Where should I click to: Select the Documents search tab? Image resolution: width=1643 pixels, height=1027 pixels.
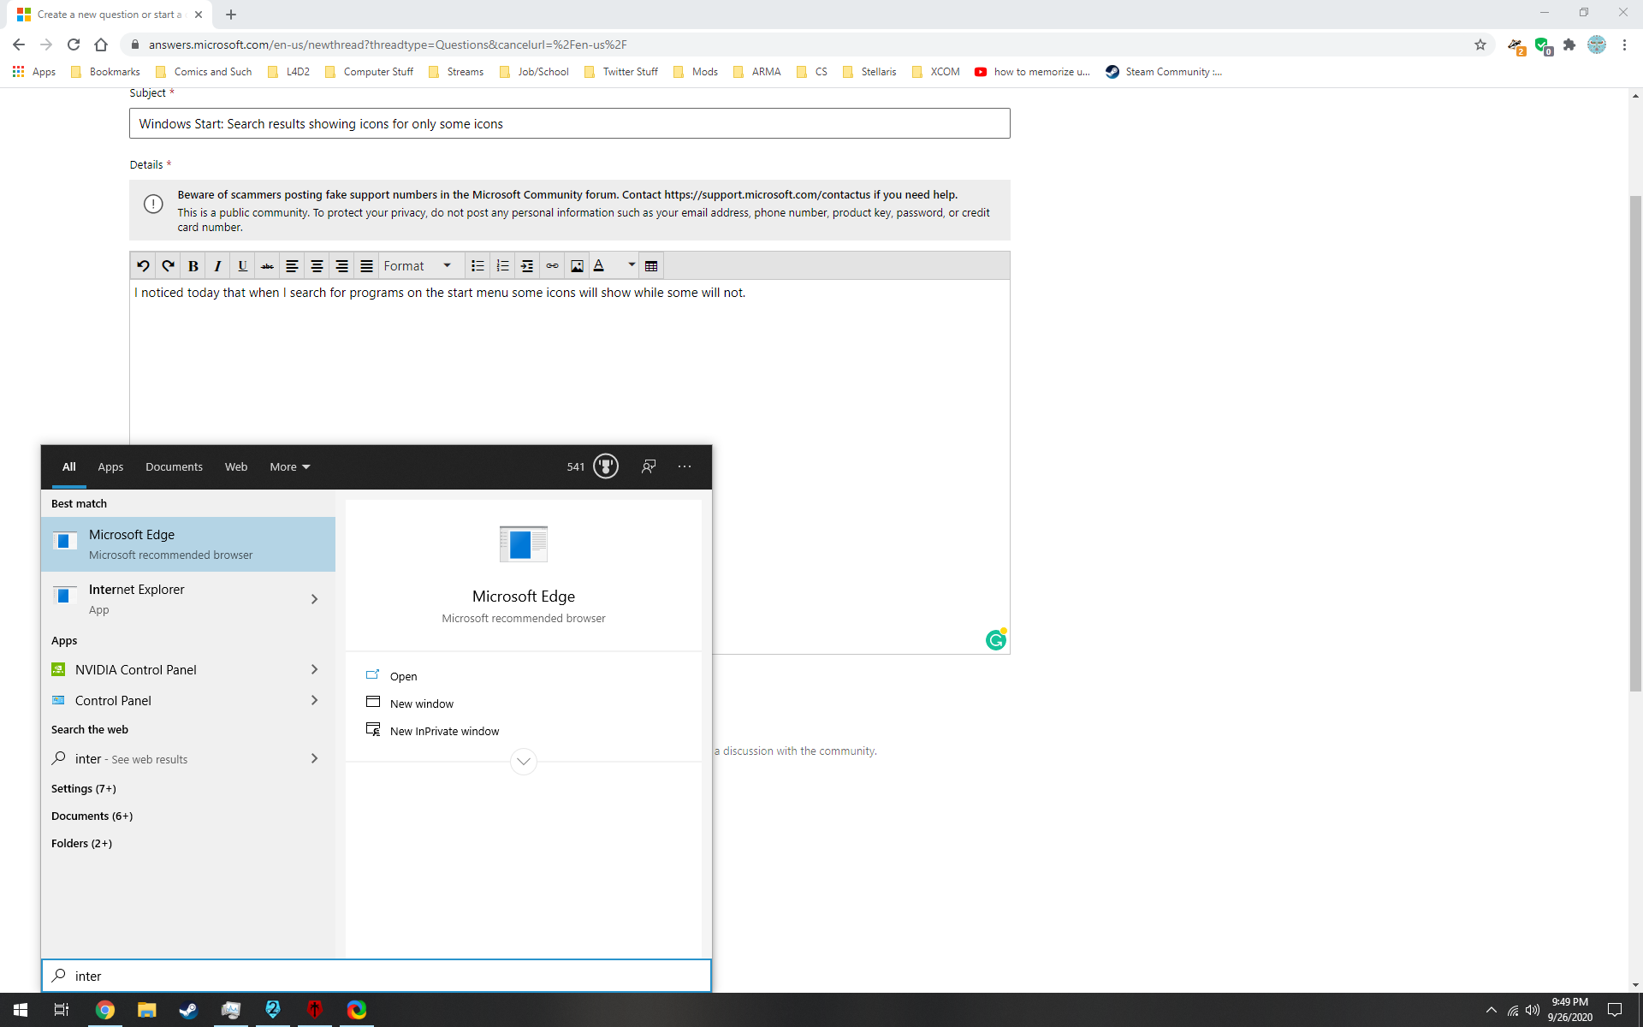[174, 466]
